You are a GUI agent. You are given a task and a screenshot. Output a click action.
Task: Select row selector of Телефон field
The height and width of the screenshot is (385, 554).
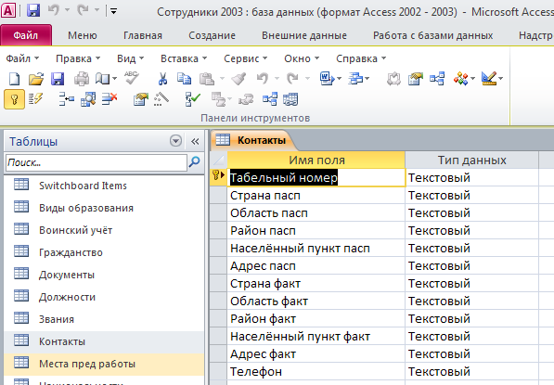coord(218,372)
